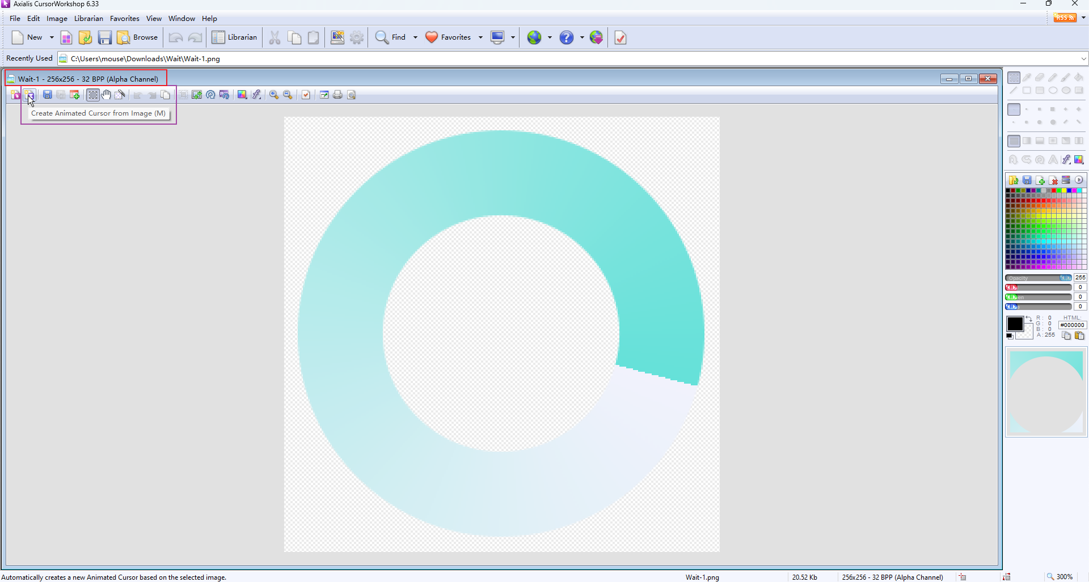1089x582 pixels.
Task: Select the paint bucket fill tool
Action: pyautogui.click(x=1079, y=78)
